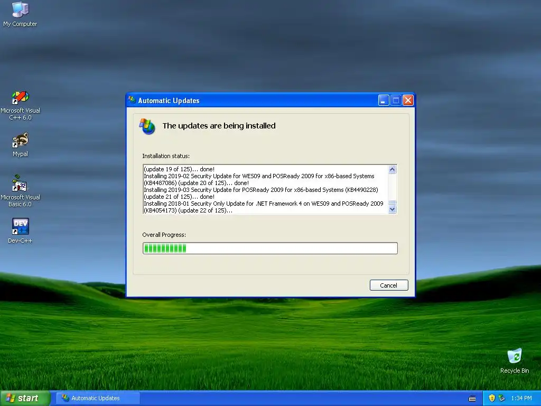Click the clock showing 1:34 PM
The image size is (541, 406).
(x=521, y=398)
